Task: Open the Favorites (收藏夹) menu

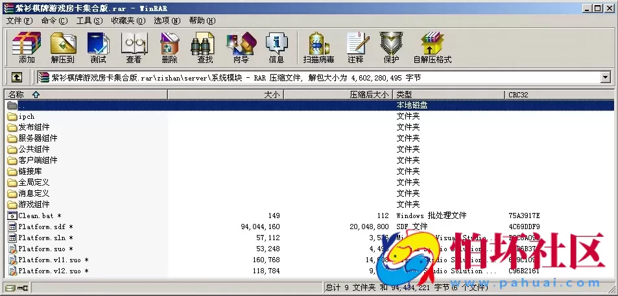Action: pyautogui.click(x=128, y=21)
